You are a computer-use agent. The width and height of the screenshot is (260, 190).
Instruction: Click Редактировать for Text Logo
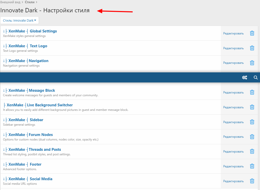233,48
